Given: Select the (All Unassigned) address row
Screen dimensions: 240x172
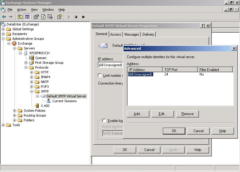Looking at the screenshot, I should tap(140, 74).
